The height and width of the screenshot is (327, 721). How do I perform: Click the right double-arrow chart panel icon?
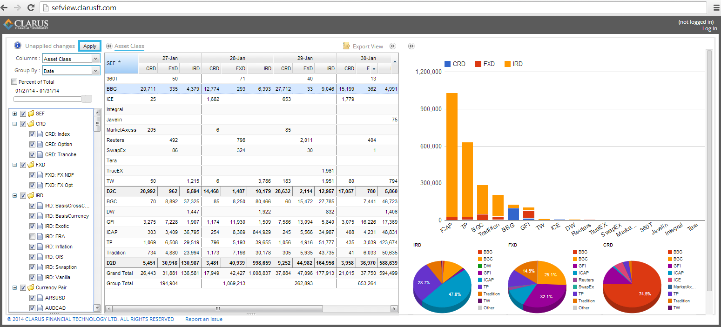tap(411, 46)
